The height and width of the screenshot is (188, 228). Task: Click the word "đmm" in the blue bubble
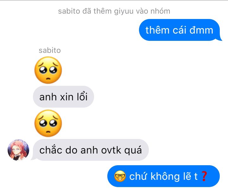pyautogui.click(x=201, y=30)
